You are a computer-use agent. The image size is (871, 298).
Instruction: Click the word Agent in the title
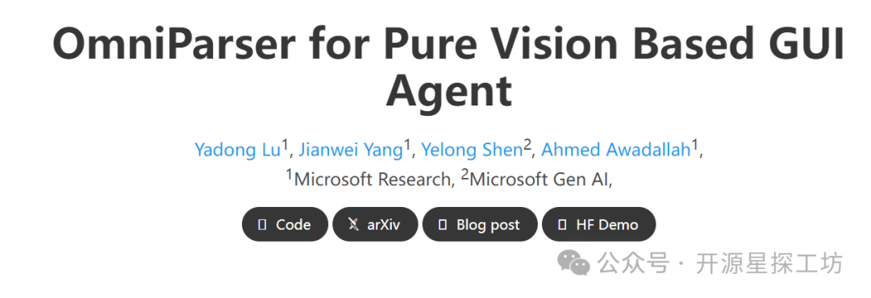pos(448,90)
